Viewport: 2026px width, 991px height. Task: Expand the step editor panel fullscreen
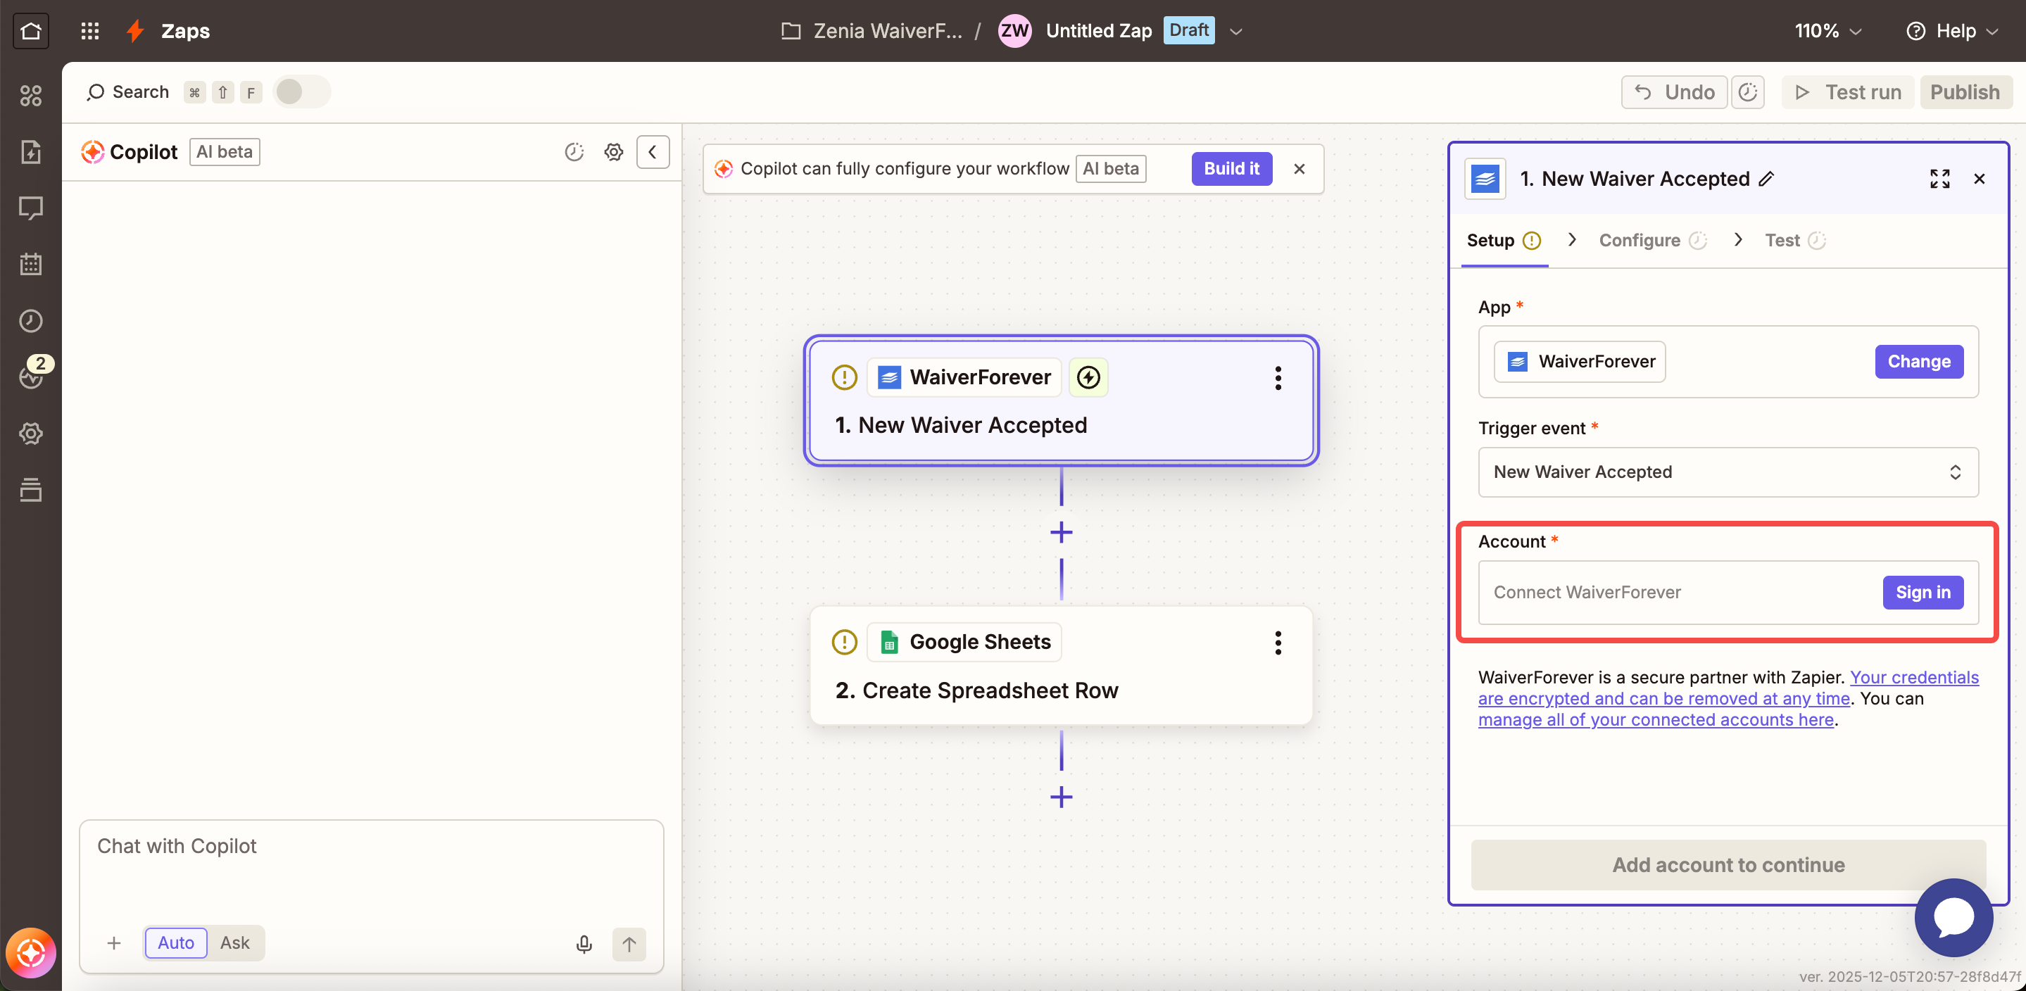pos(1939,179)
